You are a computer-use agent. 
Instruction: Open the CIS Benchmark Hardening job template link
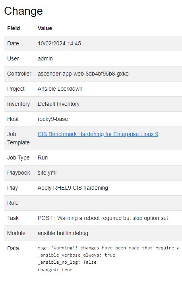[x=98, y=134]
